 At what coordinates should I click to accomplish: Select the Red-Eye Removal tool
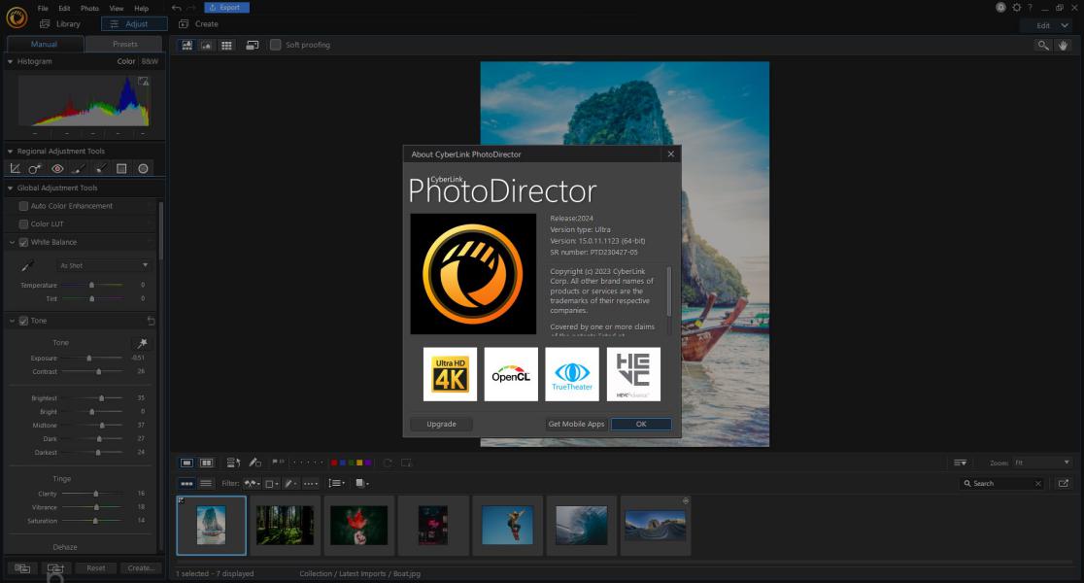pyautogui.click(x=57, y=169)
